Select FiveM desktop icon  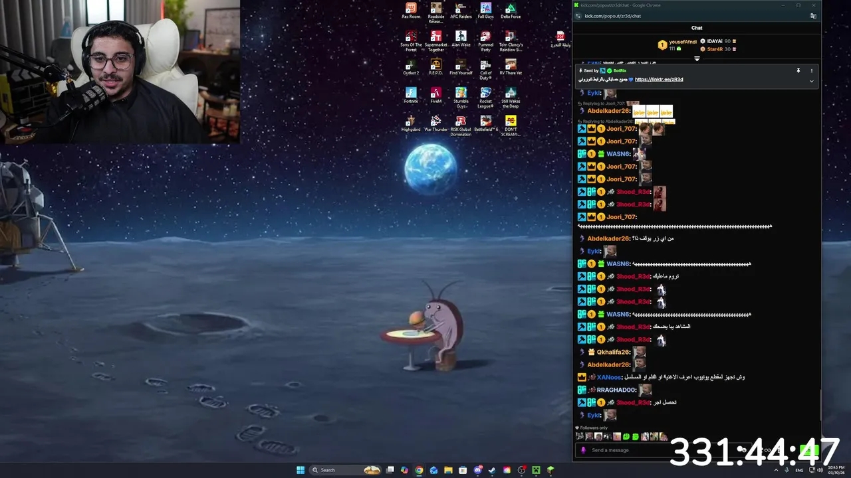click(x=436, y=95)
